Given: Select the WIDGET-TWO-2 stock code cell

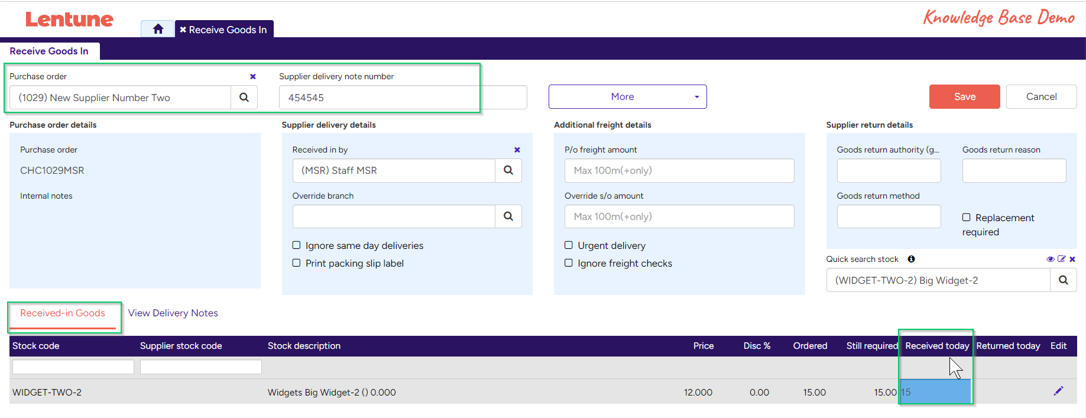Looking at the screenshot, I should (47, 393).
